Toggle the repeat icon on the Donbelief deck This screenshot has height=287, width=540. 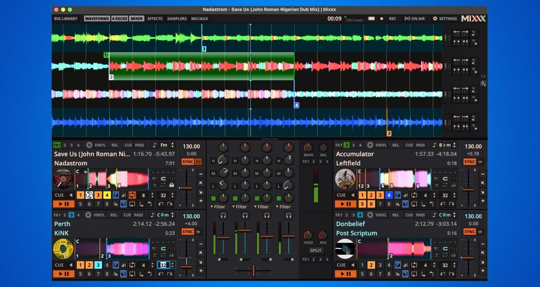[445, 255]
